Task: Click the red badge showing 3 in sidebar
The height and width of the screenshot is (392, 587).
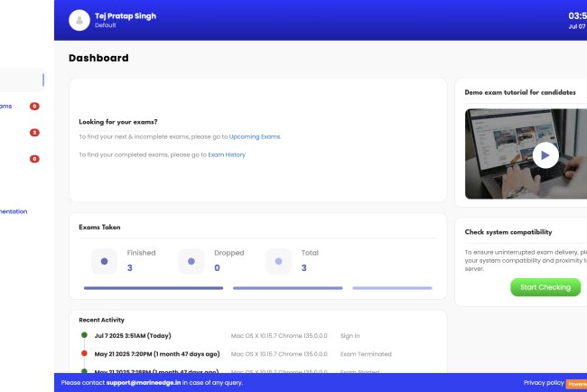Action: [34, 133]
